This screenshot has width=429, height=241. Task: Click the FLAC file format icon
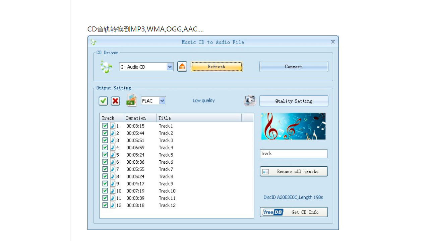pyautogui.click(x=131, y=100)
